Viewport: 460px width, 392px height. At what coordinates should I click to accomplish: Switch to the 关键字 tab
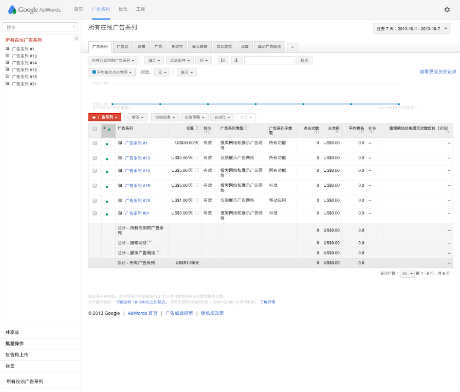tap(177, 46)
